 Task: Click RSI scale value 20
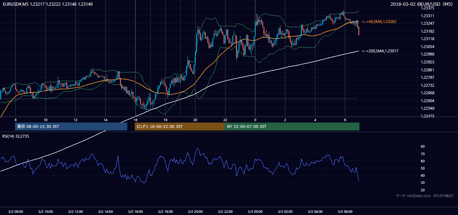tap(423, 190)
